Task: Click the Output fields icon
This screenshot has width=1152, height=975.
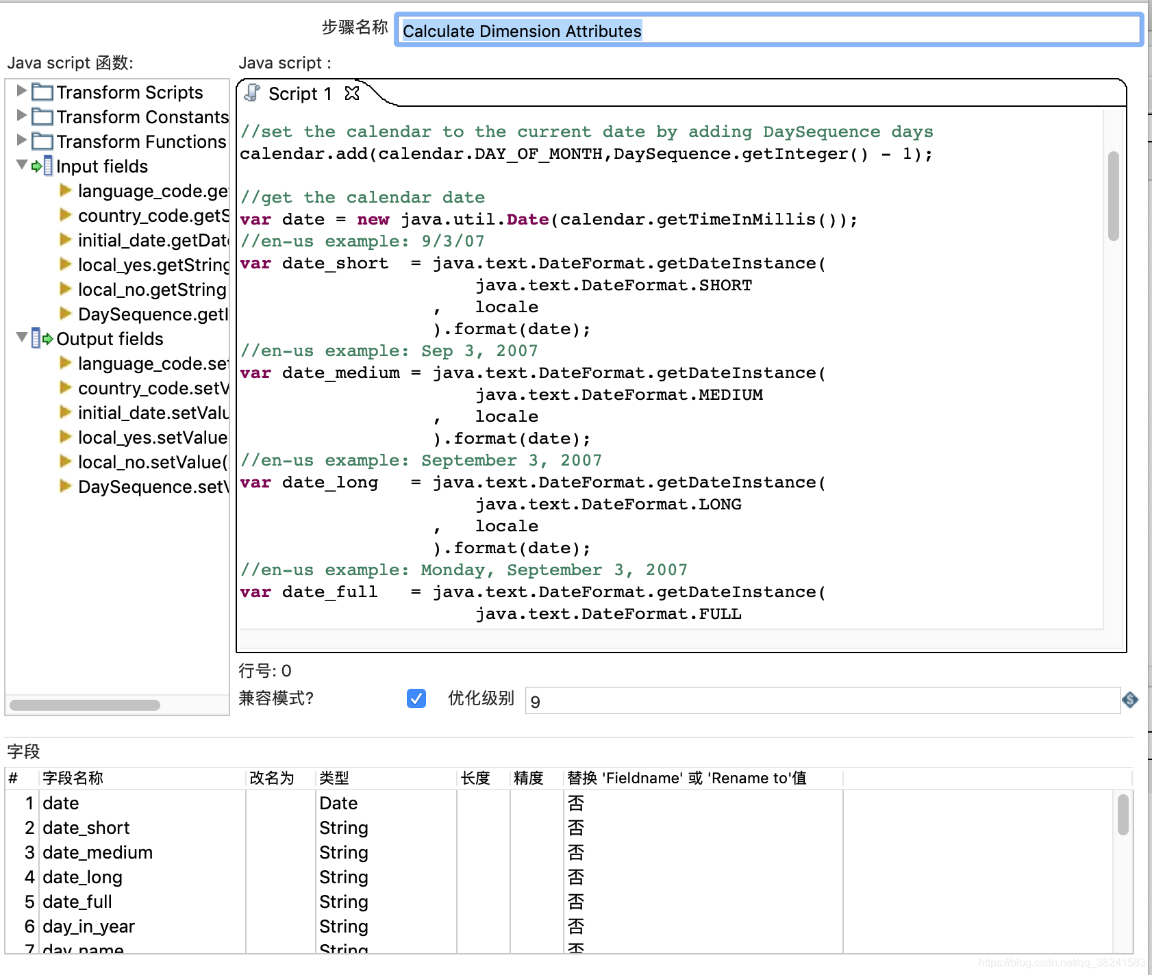Action: [x=42, y=338]
